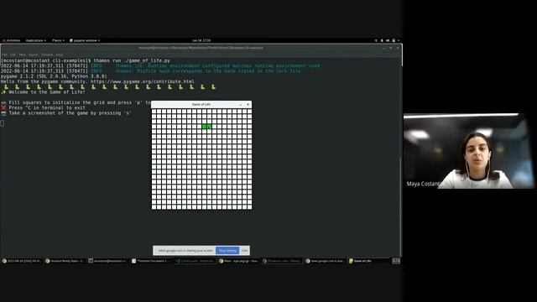
Task: Switch to meet.google.com taskbar entry
Action: click(x=326, y=261)
